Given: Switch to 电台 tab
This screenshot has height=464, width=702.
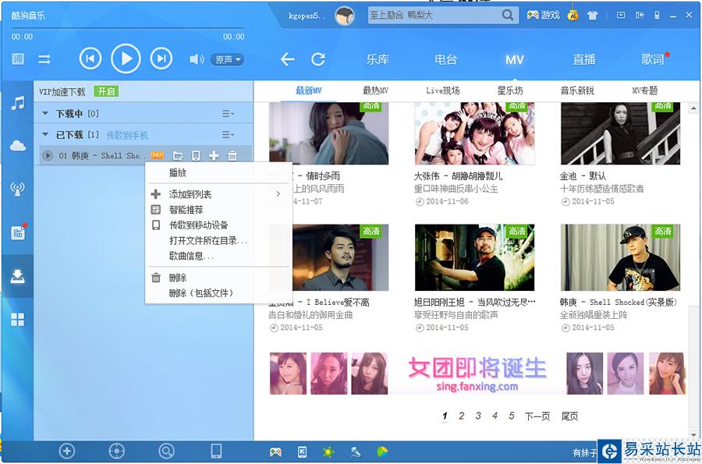Looking at the screenshot, I should coord(445,59).
